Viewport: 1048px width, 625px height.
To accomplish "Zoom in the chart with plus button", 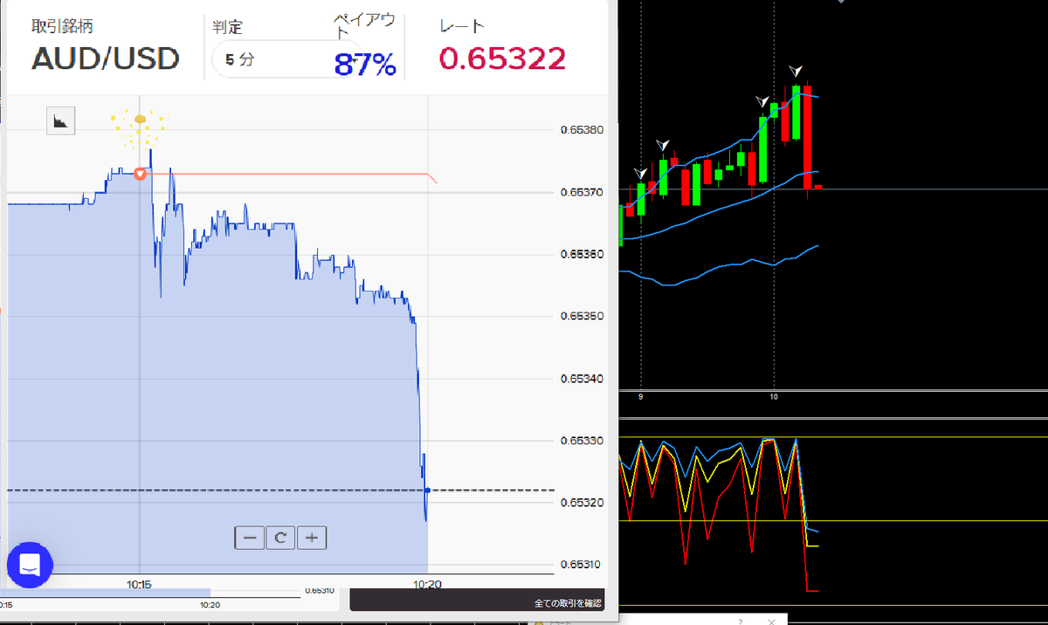I will pyautogui.click(x=312, y=538).
